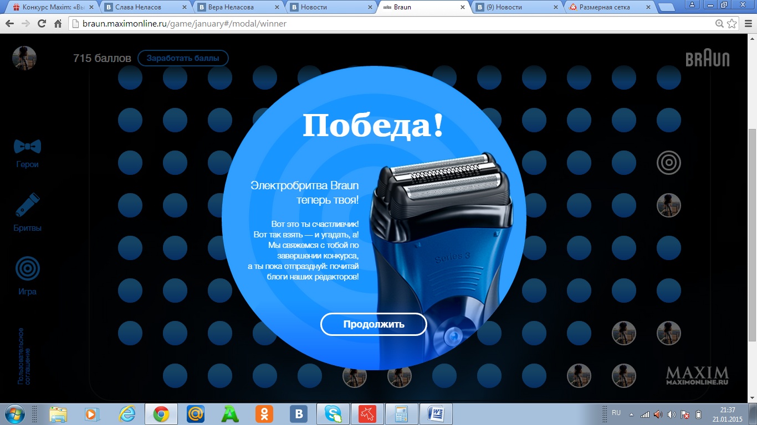Image resolution: width=757 pixels, height=425 pixels.
Task: Click the user avatar in page header
Action: tap(24, 58)
